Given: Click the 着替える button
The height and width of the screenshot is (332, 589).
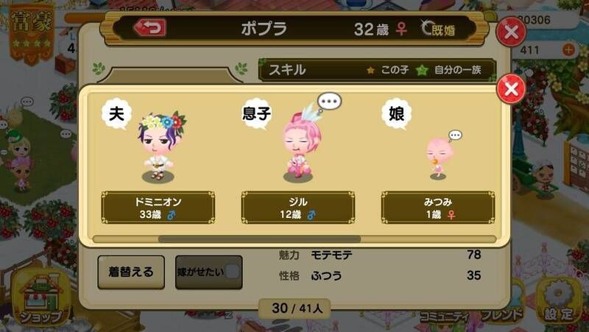Looking at the screenshot, I should [x=131, y=272].
